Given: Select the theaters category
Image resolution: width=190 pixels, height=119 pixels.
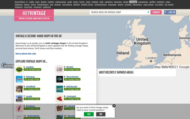Looking at the screenshot, I should 19,7.
